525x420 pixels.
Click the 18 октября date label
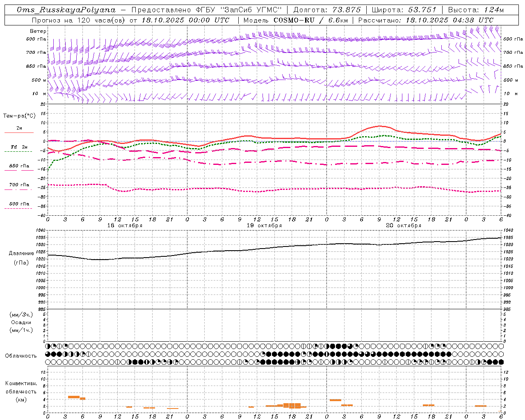point(125,226)
